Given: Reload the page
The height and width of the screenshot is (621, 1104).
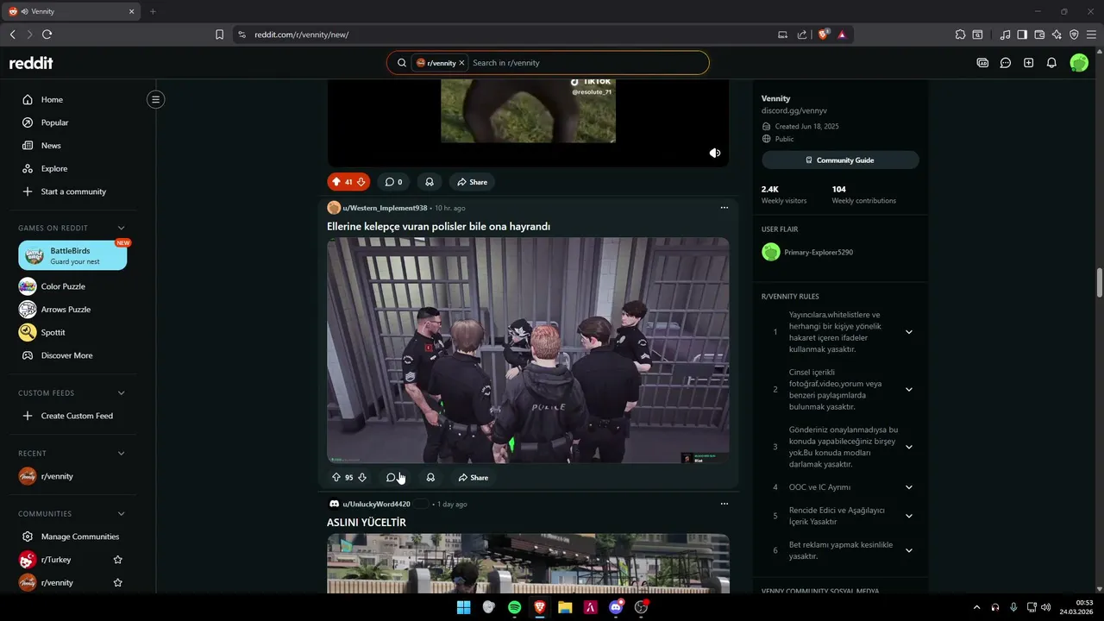Looking at the screenshot, I should [47, 34].
